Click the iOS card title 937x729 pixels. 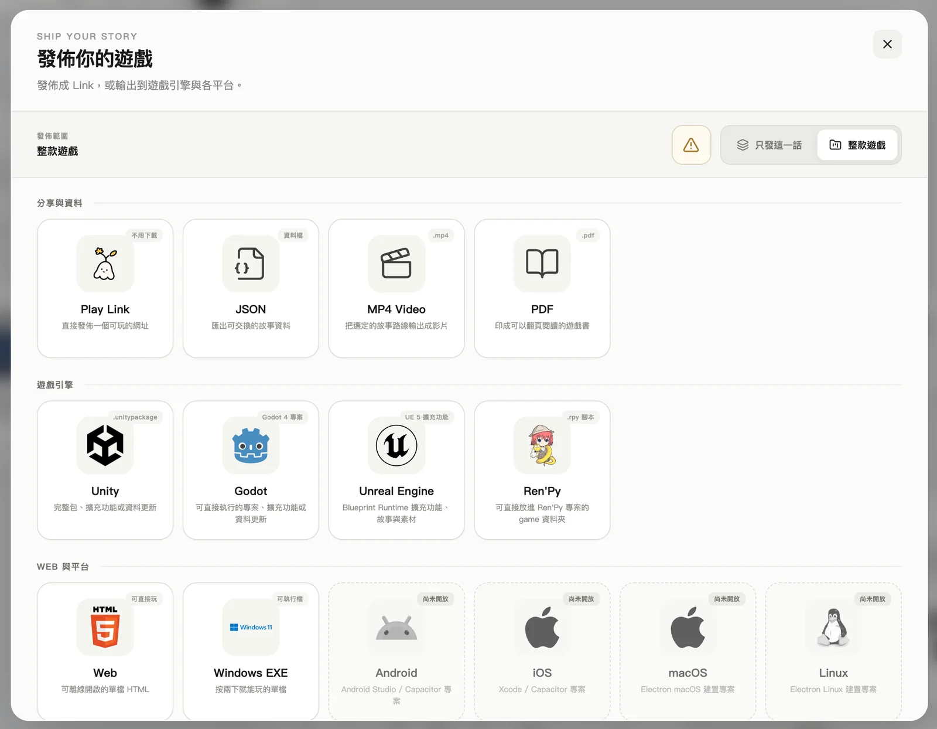point(542,673)
